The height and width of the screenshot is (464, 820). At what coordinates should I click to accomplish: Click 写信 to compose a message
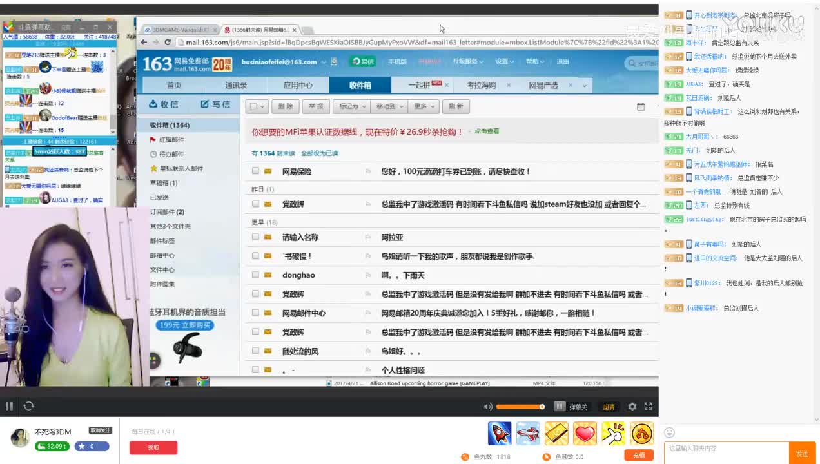click(215, 104)
